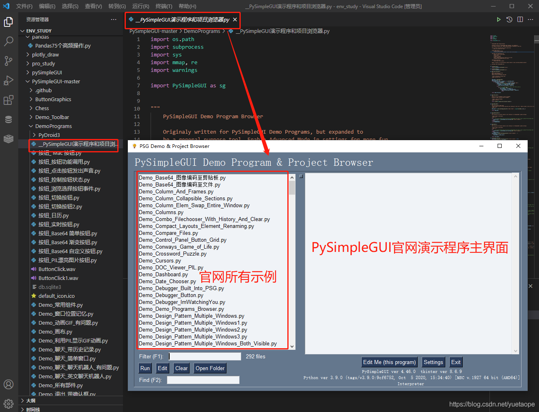Click the Split Editor icon
The width and height of the screenshot is (539, 412).
(520, 20)
